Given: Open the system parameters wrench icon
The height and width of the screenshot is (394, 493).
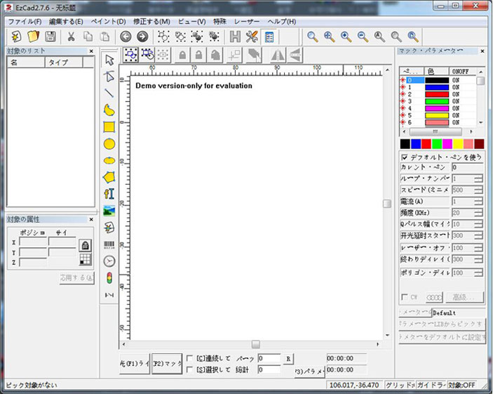Looking at the screenshot, I should click(x=252, y=37).
